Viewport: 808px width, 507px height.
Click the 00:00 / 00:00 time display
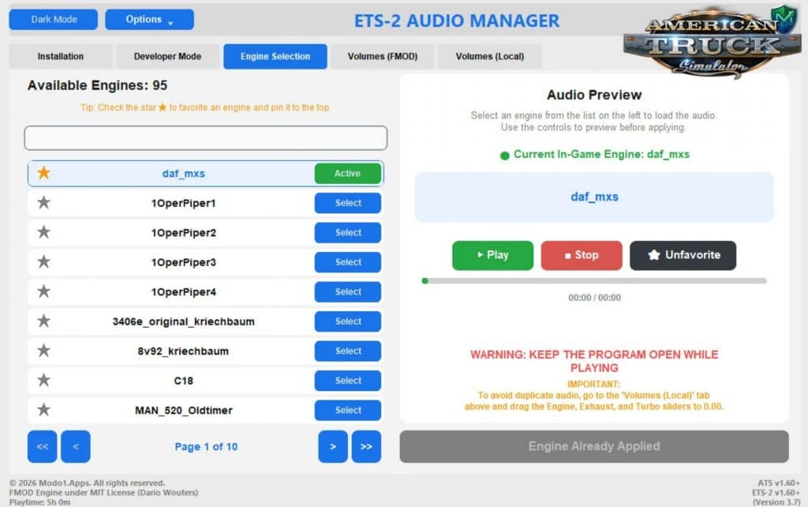[594, 298]
